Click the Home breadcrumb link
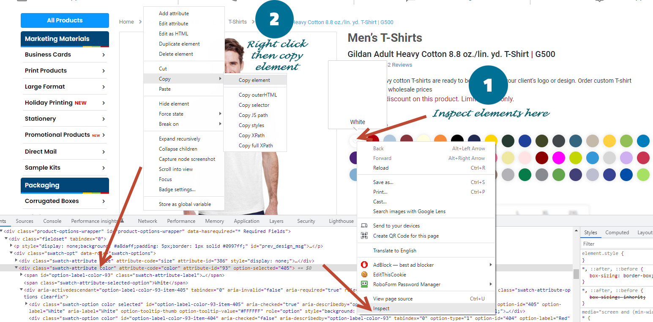Viewport: 653px width, 322px height. coord(126,22)
